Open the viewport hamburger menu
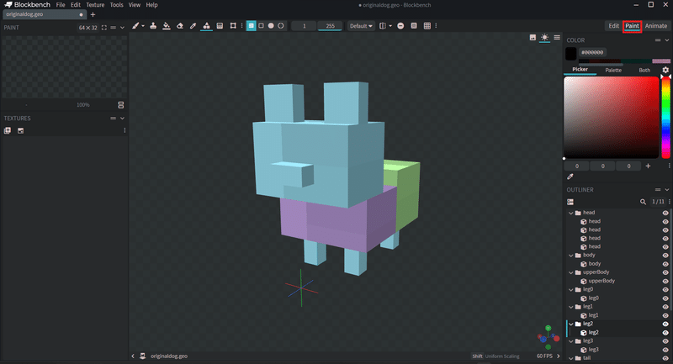 click(x=557, y=37)
